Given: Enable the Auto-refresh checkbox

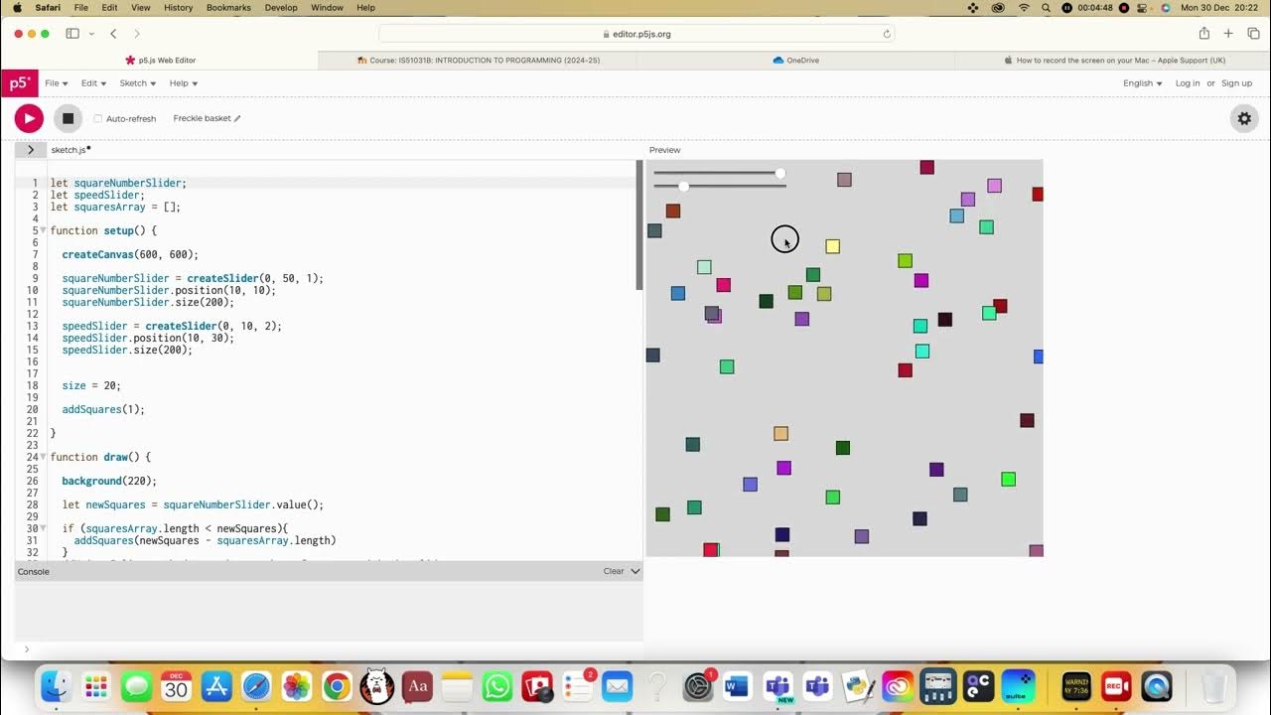Looking at the screenshot, I should point(98,118).
